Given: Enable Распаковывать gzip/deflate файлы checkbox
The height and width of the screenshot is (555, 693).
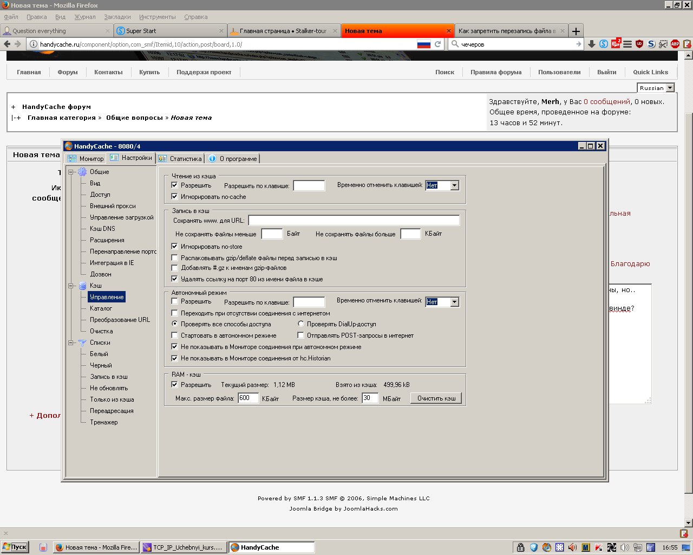Looking at the screenshot, I should click(x=174, y=257).
